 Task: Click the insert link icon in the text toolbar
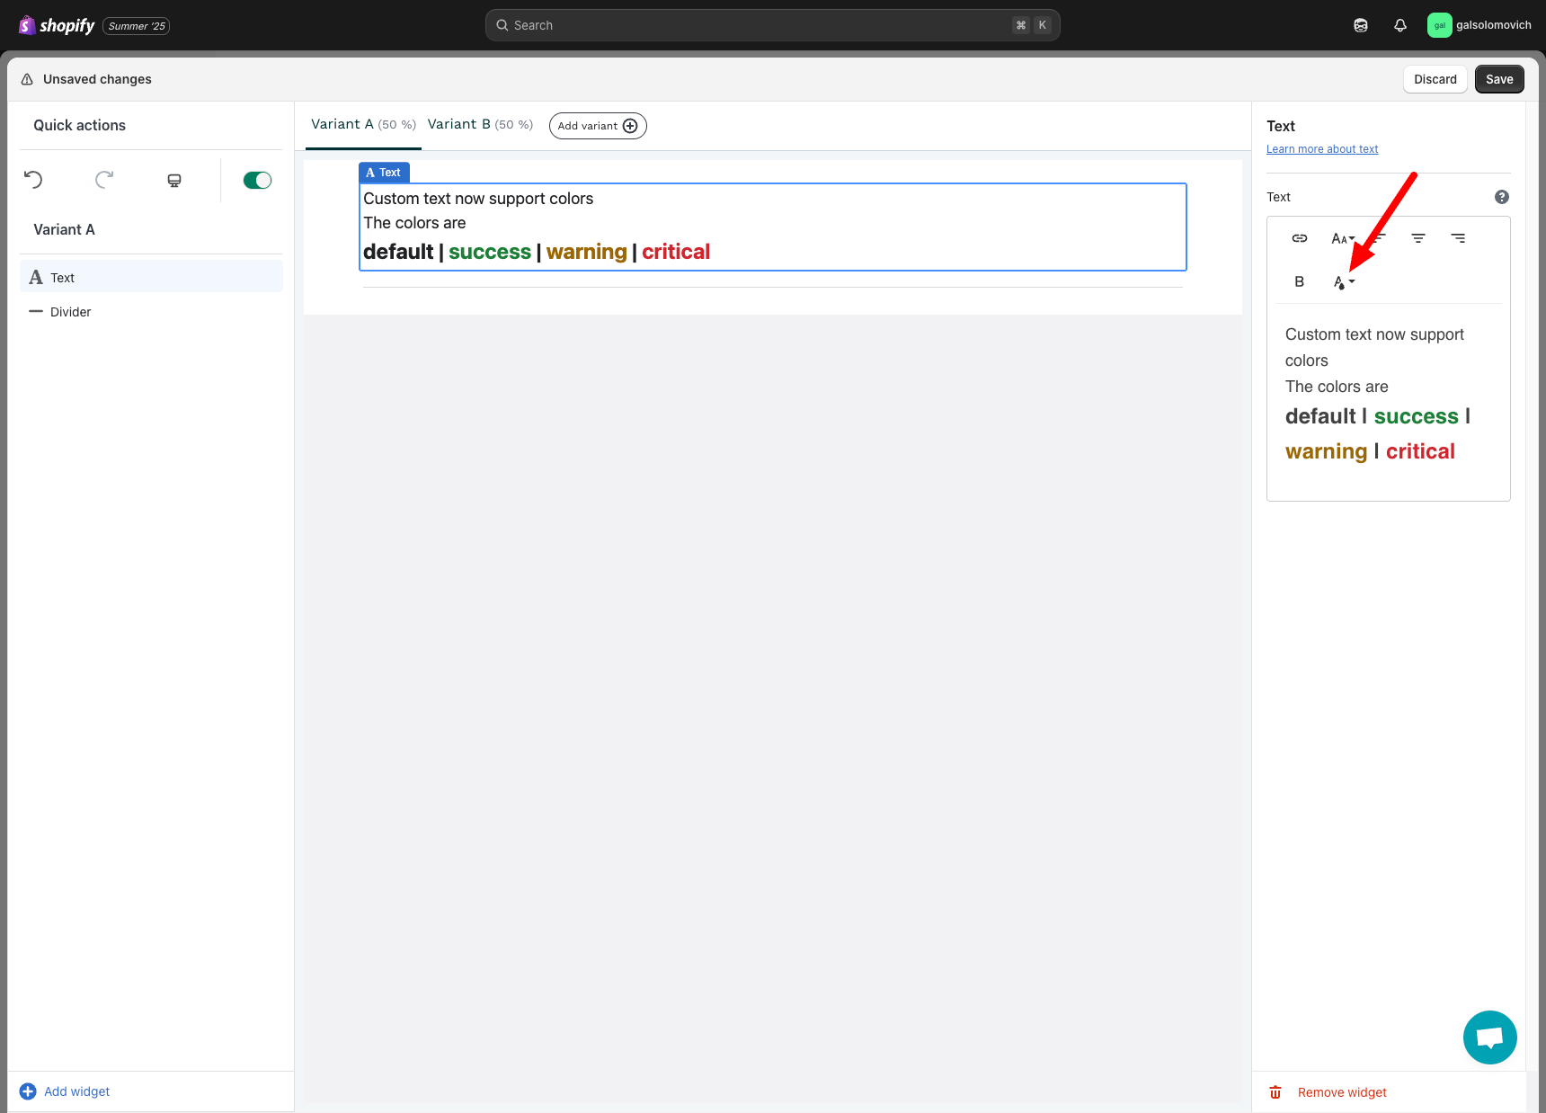click(x=1300, y=238)
